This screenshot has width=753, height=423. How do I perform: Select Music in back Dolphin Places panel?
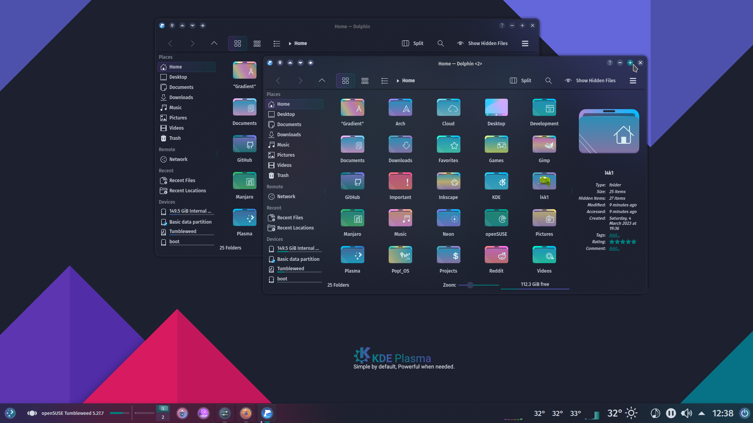(x=187, y=108)
